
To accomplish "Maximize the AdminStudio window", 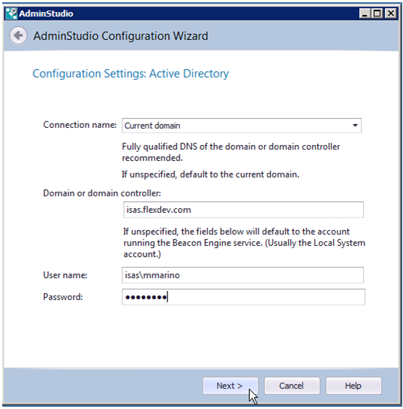I will point(377,14).
